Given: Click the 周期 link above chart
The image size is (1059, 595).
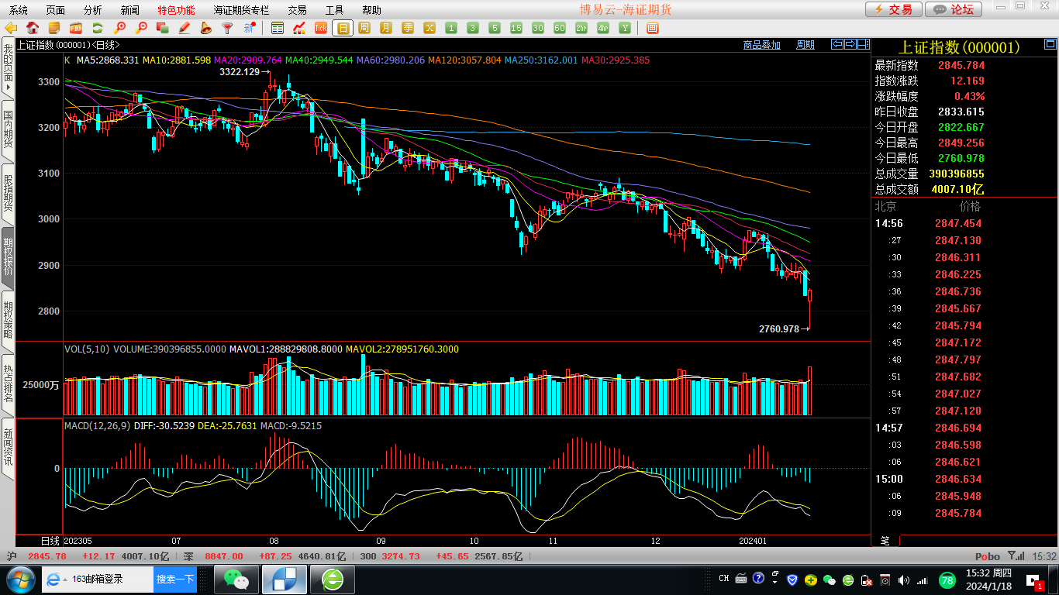Looking at the screenshot, I should [805, 45].
